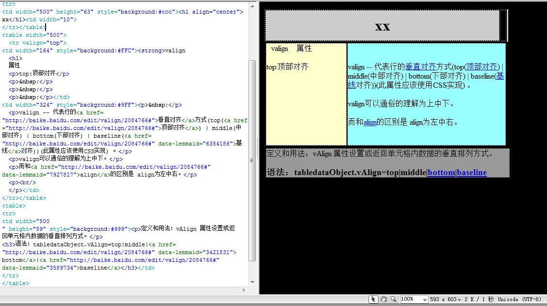This screenshot has width=547, height=306.
Task: Click the bold baseline link in gray cell
Action: 471,172
